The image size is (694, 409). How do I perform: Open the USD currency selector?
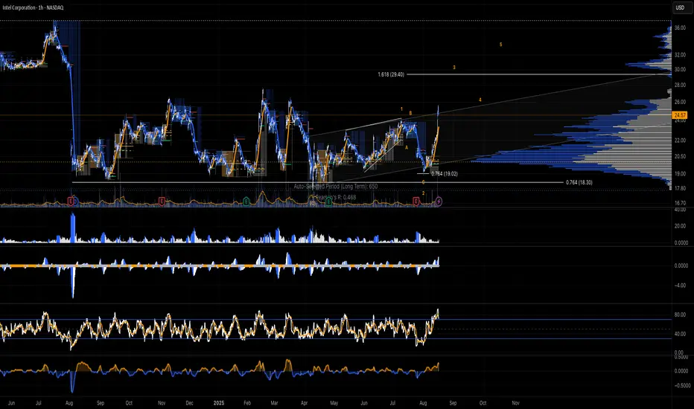(x=681, y=8)
